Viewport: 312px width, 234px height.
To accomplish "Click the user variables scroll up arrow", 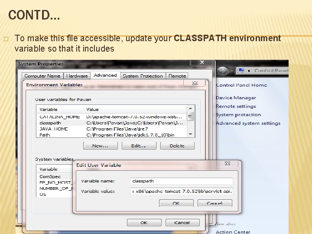I will pos(190,108).
